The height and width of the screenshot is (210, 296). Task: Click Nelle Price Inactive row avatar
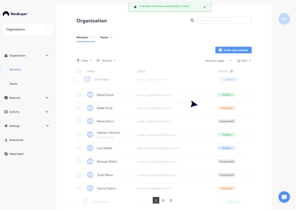(90, 108)
